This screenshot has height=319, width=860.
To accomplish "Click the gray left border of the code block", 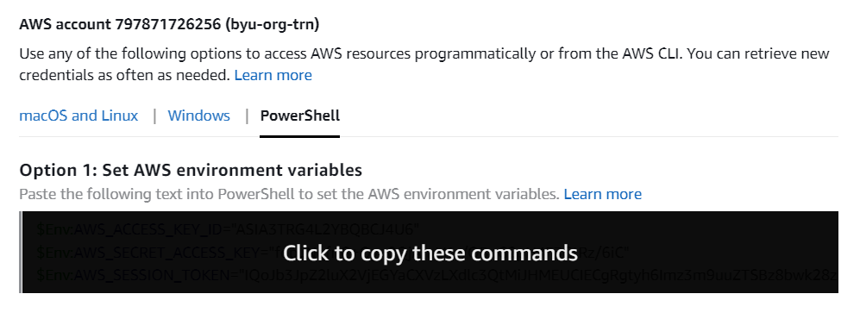I will coord(21,252).
